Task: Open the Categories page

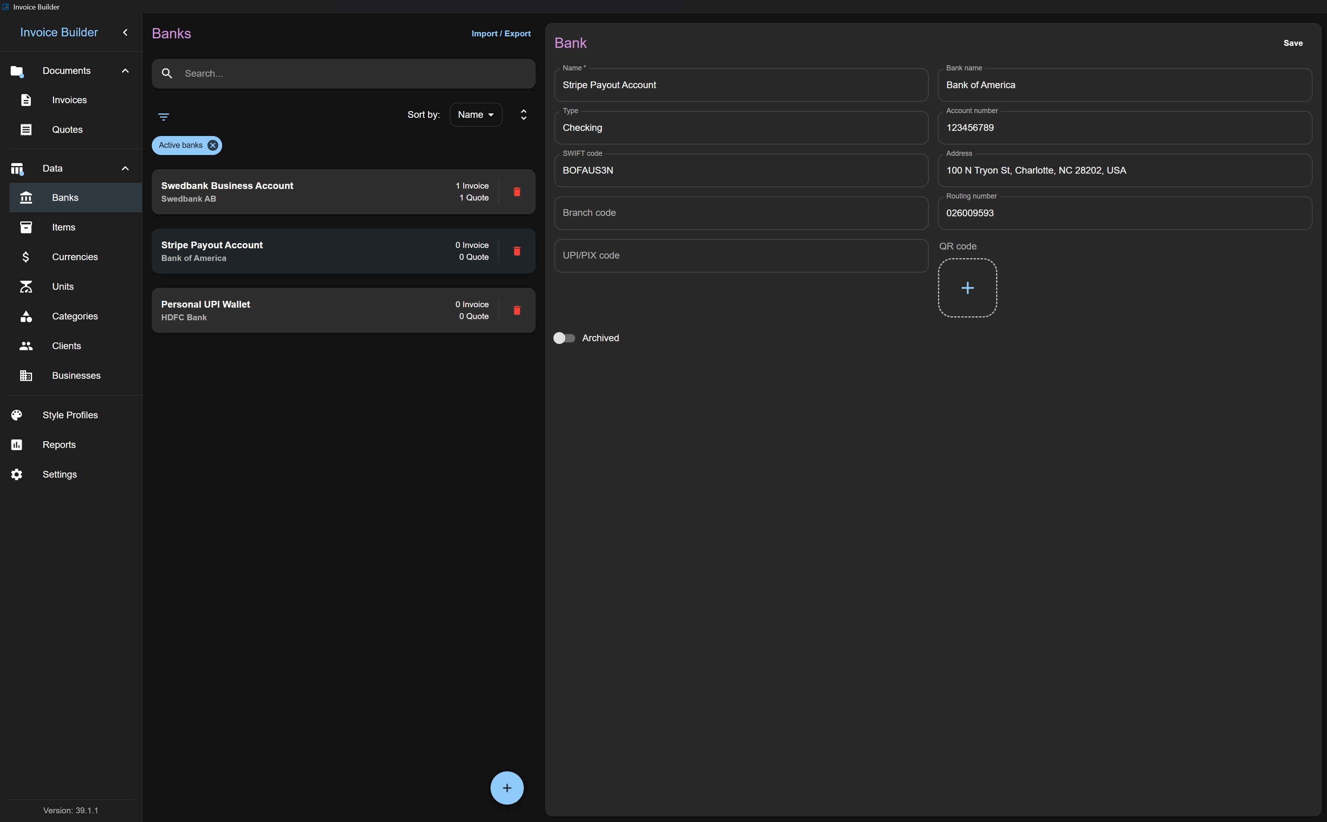Action: point(76,316)
